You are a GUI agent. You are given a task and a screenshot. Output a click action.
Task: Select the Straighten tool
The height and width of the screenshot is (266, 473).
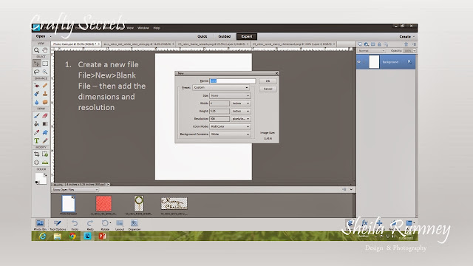coord(45,163)
